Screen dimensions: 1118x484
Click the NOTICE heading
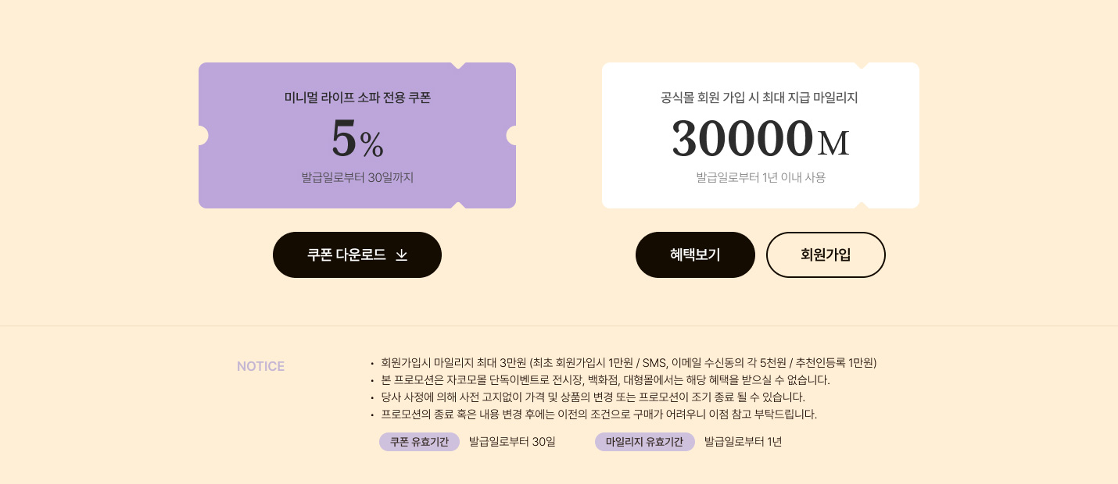pos(260,366)
